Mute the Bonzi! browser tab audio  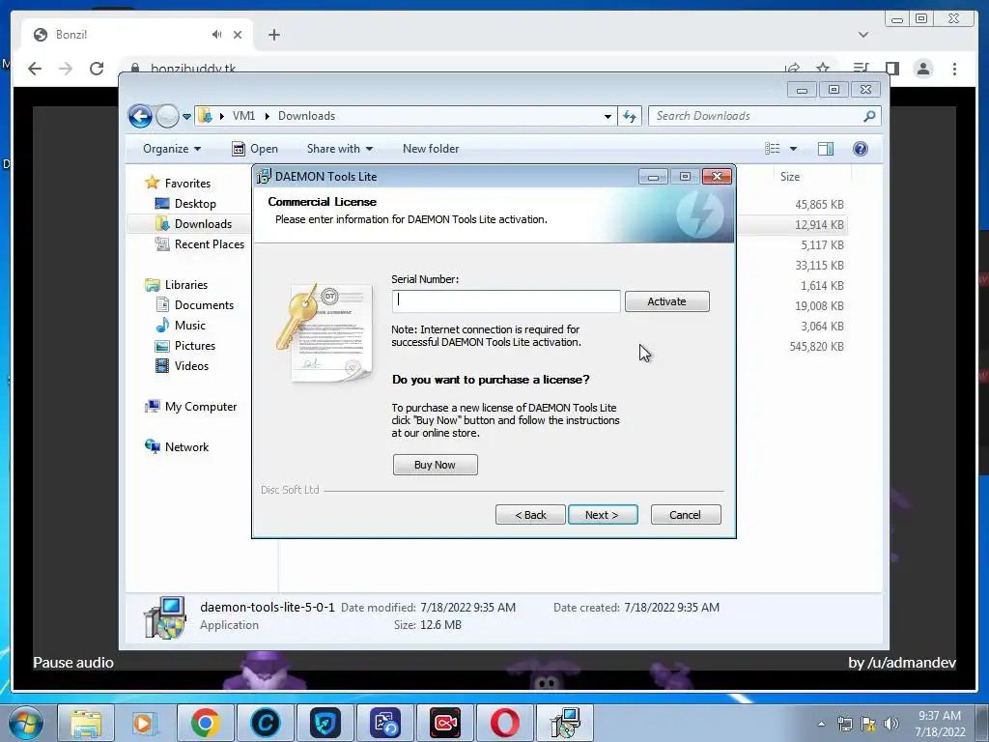pyautogui.click(x=217, y=35)
